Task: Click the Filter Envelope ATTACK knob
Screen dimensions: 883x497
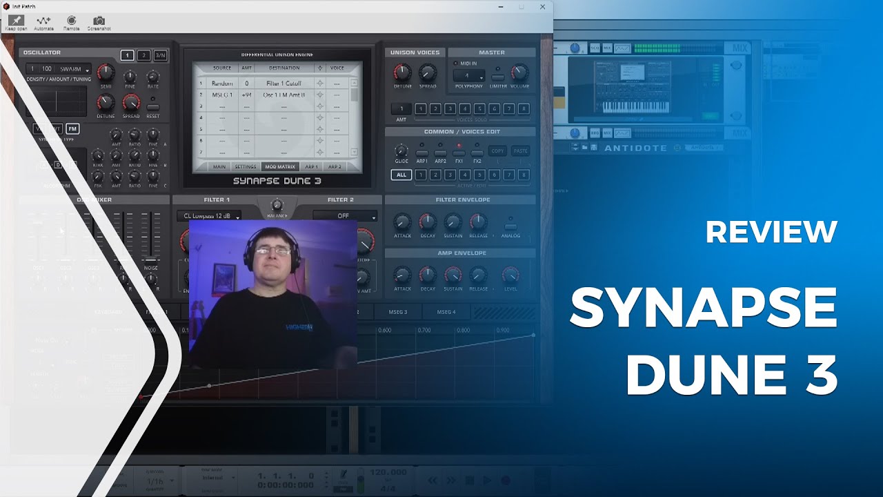Action: point(402,222)
